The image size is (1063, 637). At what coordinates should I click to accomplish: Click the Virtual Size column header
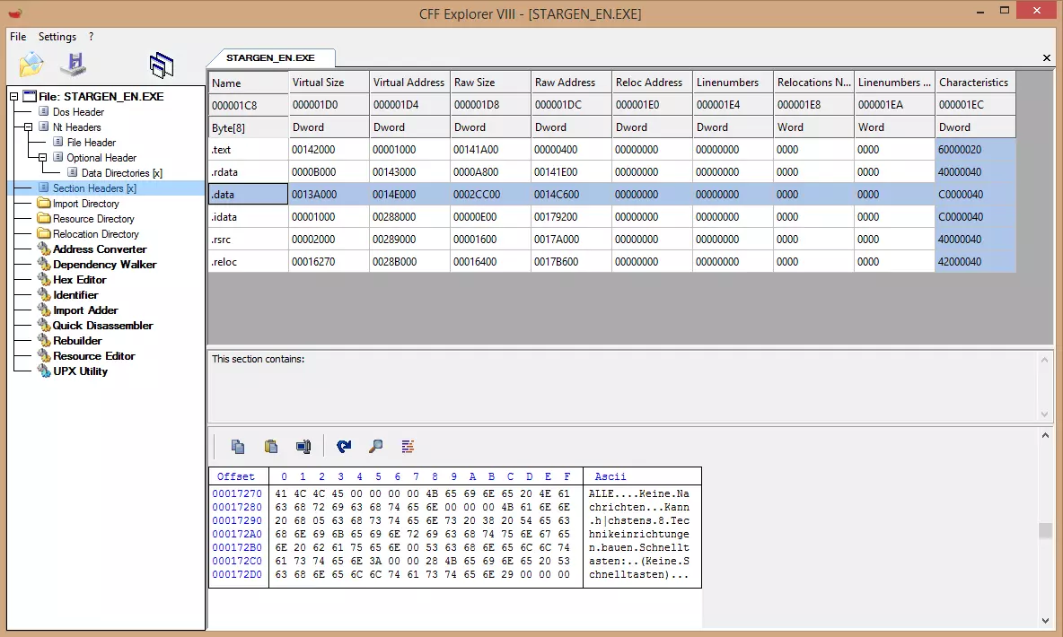(x=329, y=82)
